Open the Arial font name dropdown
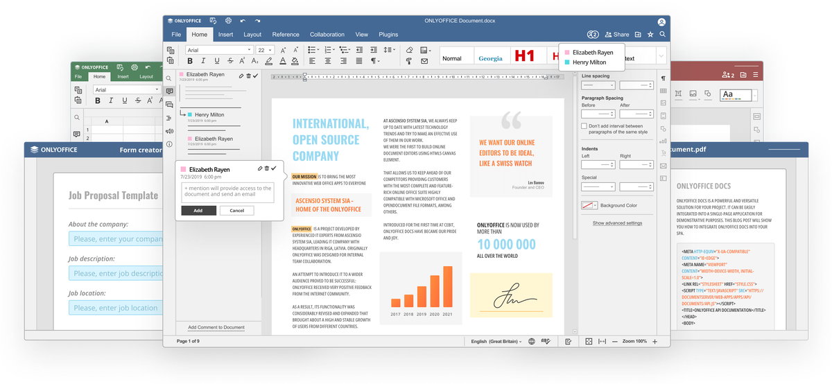Image resolution: width=832 pixels, height=384 pixels. (x=219, y=50)
